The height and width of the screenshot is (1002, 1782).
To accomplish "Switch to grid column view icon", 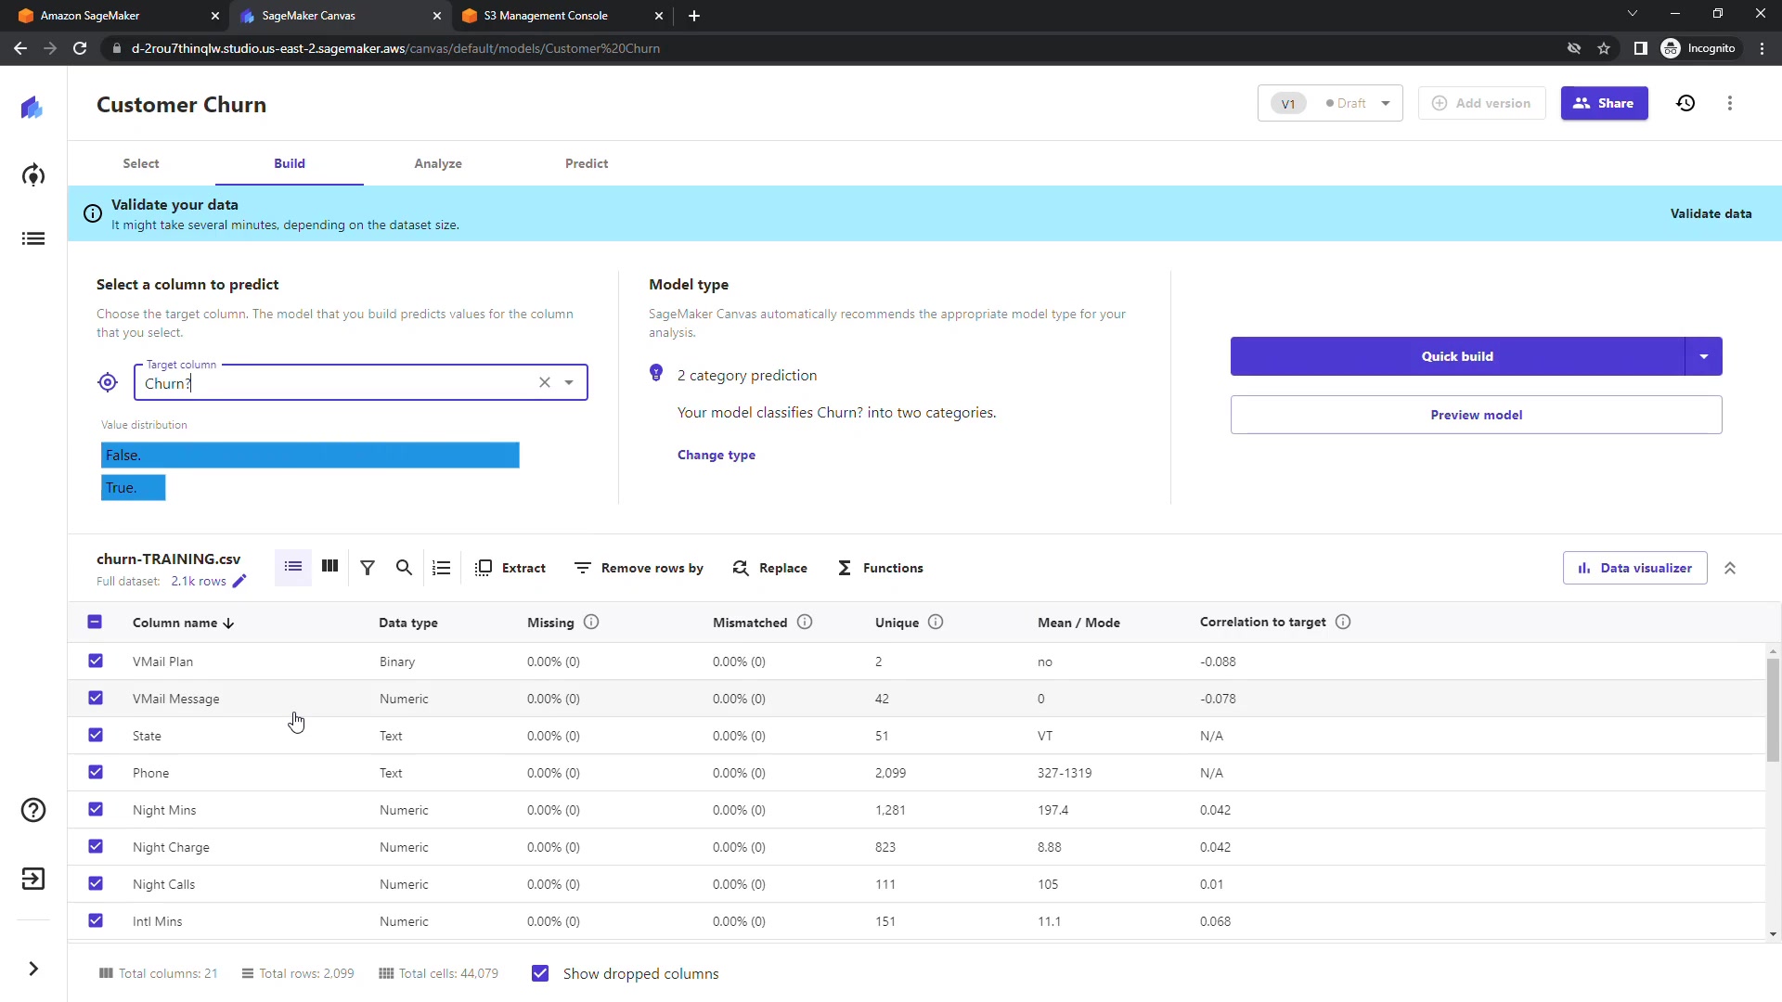I will click(x=329, y=567).
